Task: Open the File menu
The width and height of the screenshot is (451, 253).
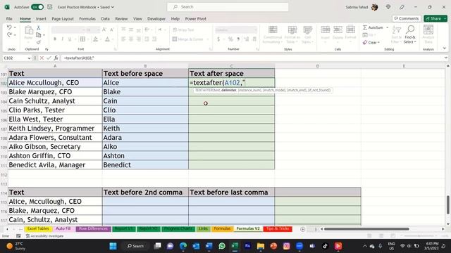Action: (x=9, y=19)
